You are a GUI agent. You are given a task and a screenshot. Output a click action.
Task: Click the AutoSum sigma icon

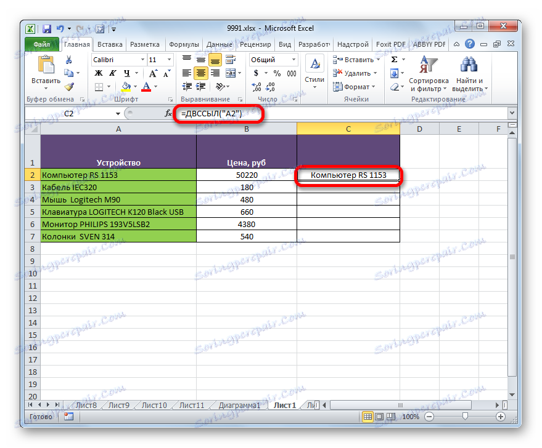(394, 60)
